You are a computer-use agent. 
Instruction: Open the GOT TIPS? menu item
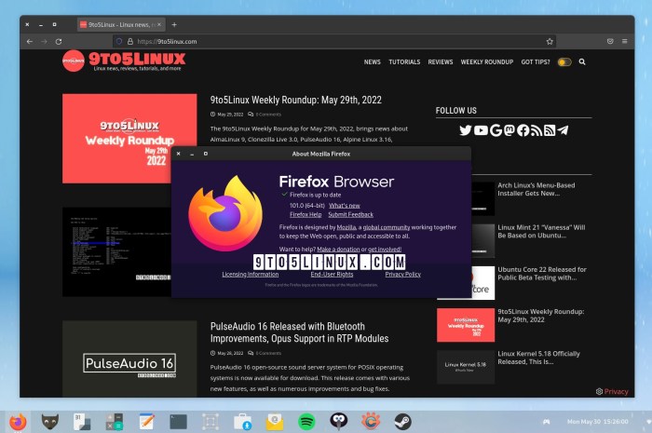click(x=536, y=61)
